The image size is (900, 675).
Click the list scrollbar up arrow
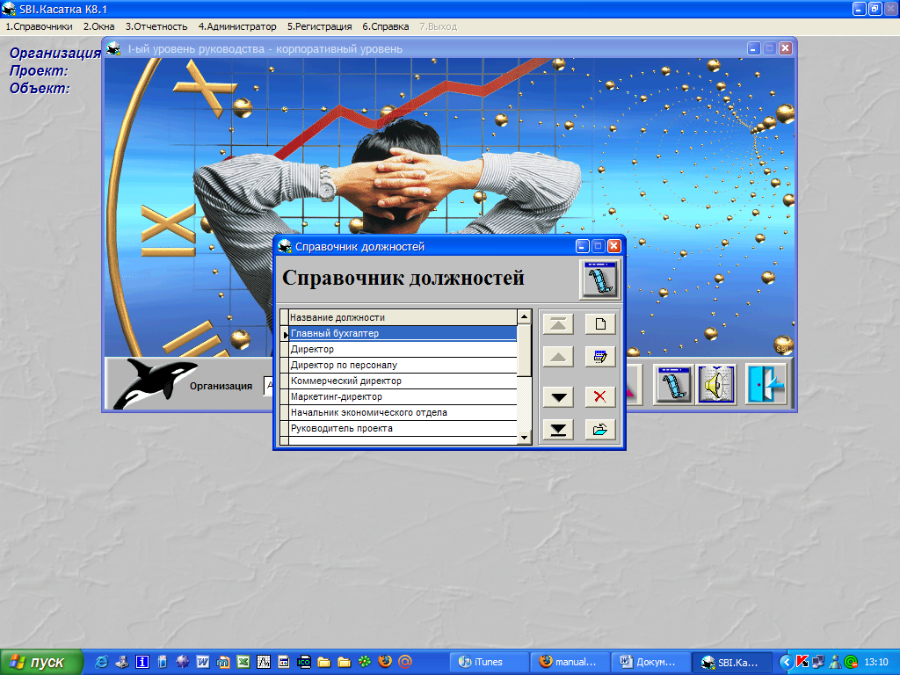click(524, 316)
